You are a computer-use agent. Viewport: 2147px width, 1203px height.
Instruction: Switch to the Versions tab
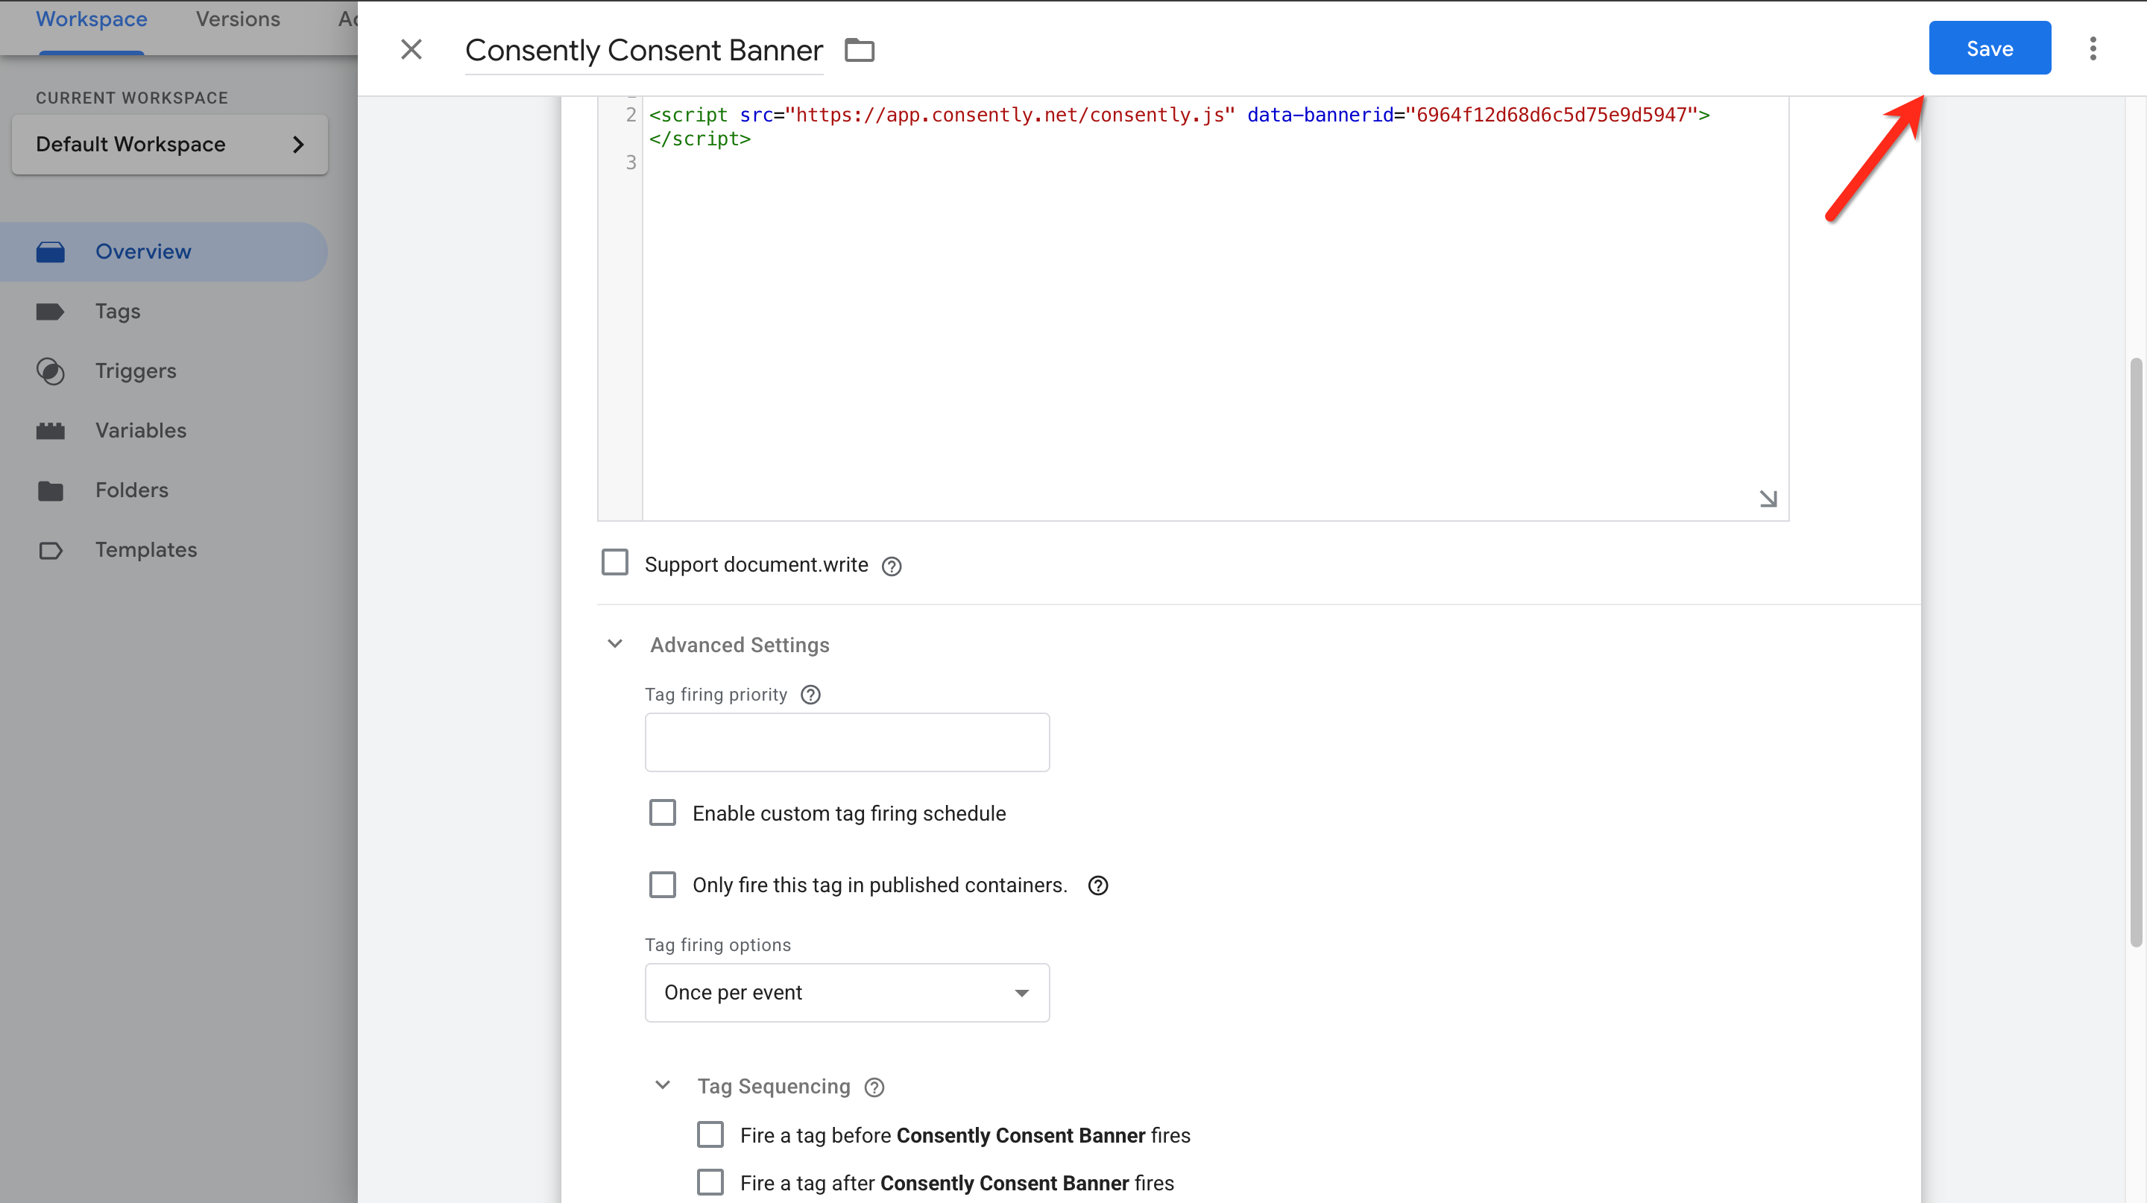click(x=238, y=19)
